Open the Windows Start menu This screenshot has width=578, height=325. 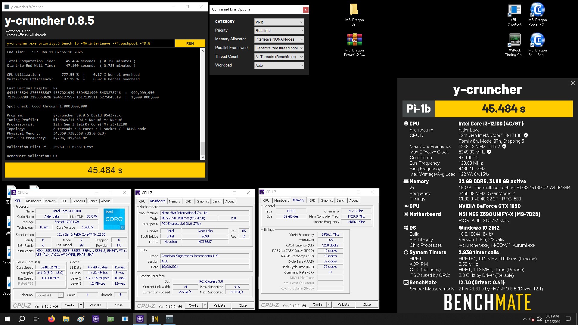7,319
